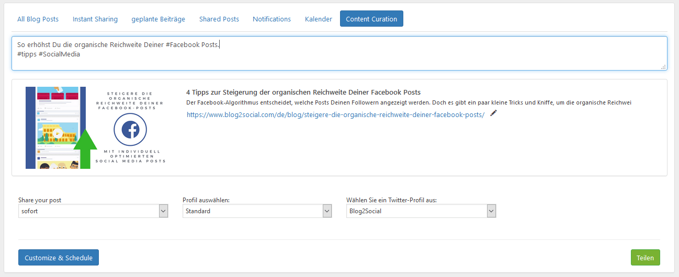
Task: Click the article description starting 'Der Facebook-Algorithmus'
Action: 409,102
